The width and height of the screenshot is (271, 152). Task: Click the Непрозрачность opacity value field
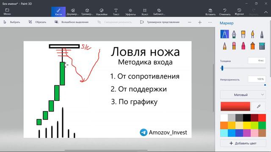(257, 79)
